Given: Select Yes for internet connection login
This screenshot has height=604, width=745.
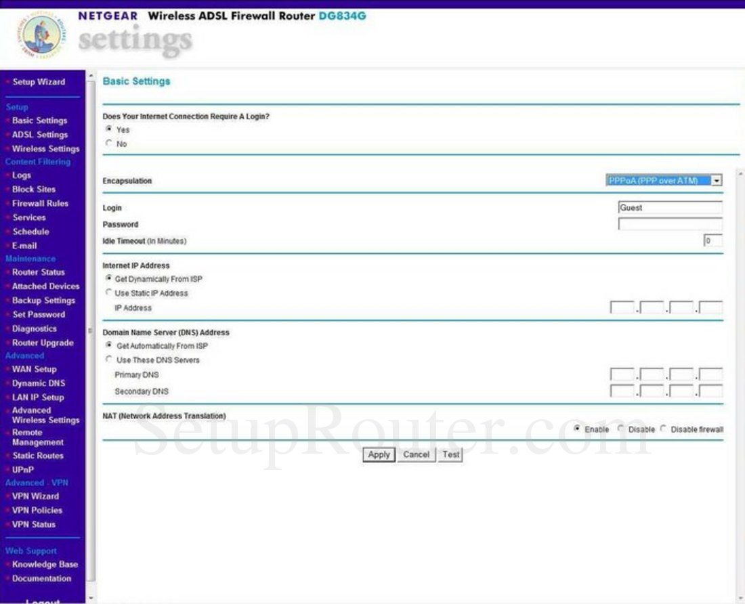Looking at the screenshot, I should 110,128.
